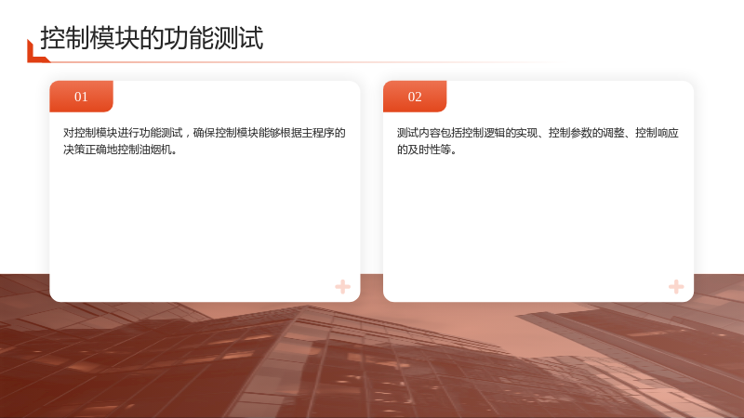This screenshot has width=744, height=418.
Task: Select the orange 02 number badge
Action: tap(415, 97)
